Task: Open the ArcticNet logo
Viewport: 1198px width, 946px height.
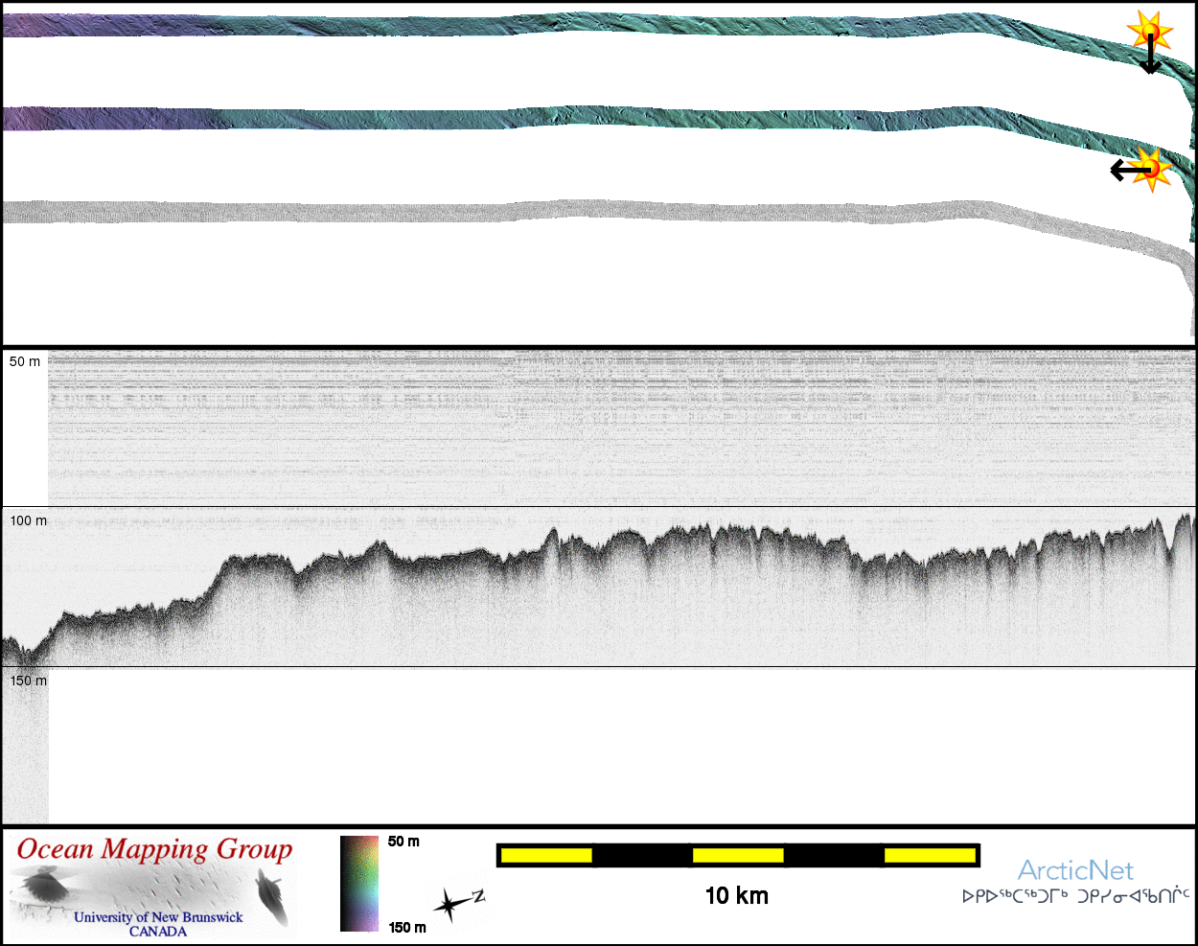Action: point(1075,870)
